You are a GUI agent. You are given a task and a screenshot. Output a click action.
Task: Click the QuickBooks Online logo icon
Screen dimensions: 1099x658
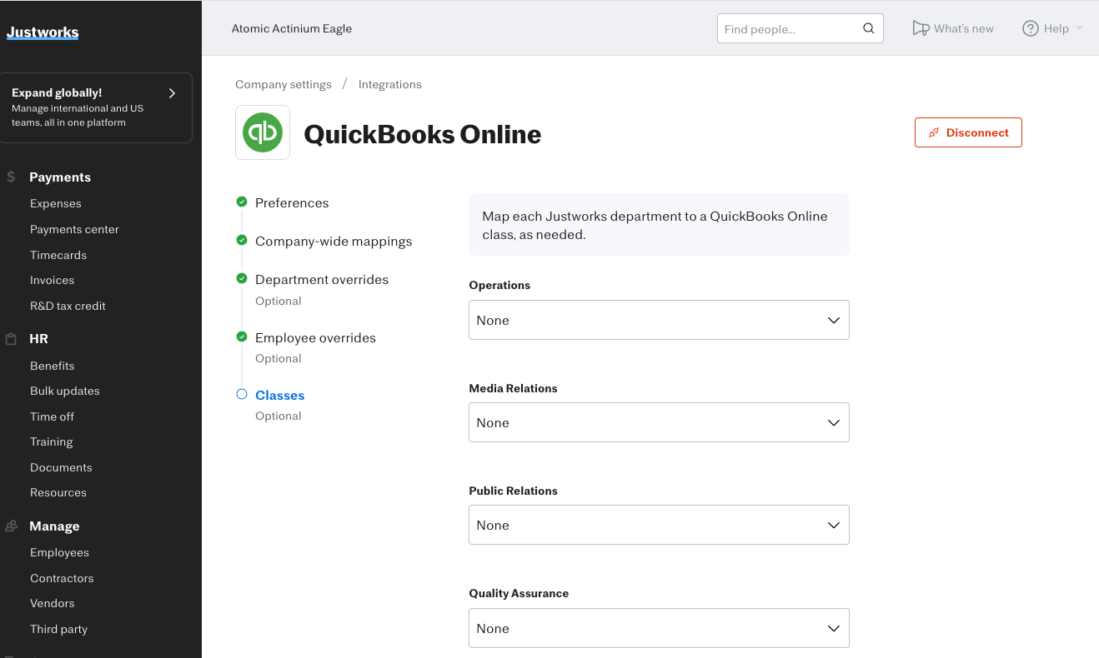pyautogui.click(x=263, y=132)
